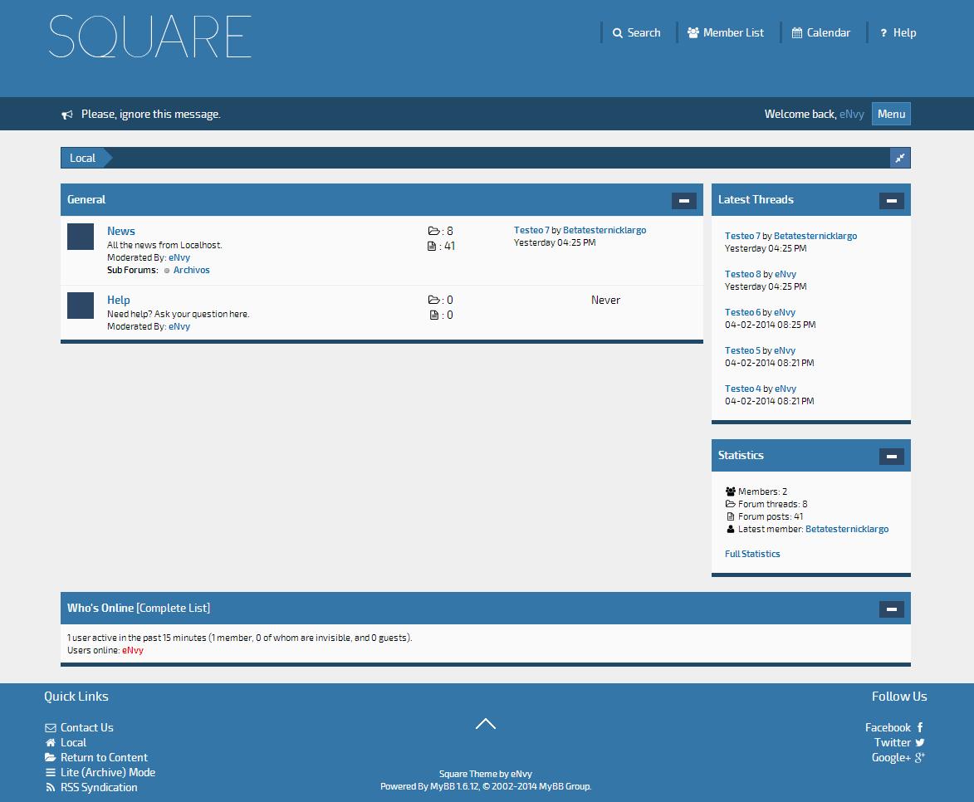974x802 pixels.
Task: Open Contact Us in Quick Links
Action: tap(87, 727)
